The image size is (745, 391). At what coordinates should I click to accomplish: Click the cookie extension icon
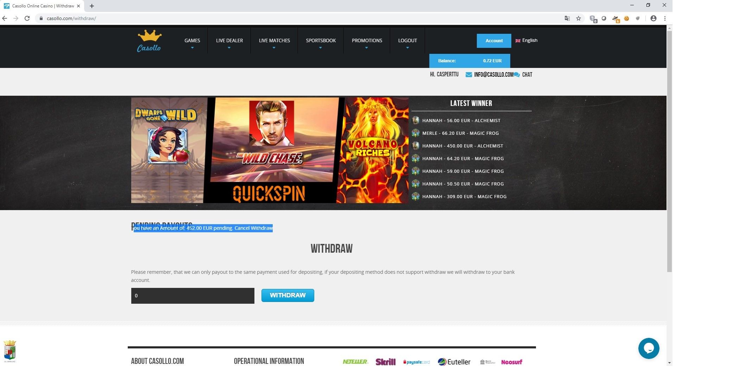coord(626,18)
